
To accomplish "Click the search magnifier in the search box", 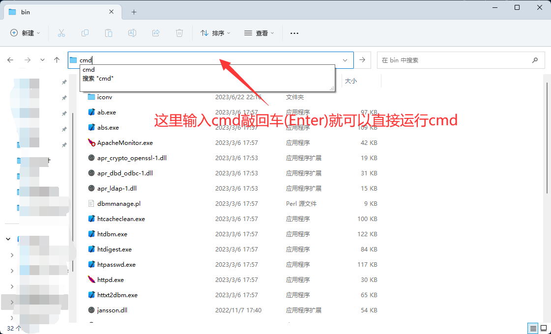I will click(x=535, y=60).
